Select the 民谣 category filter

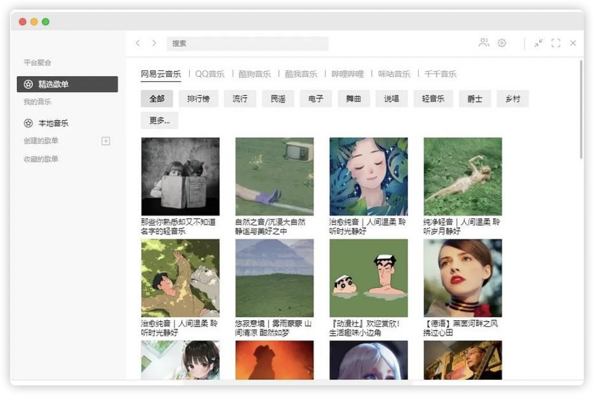(x=278, y=99)
